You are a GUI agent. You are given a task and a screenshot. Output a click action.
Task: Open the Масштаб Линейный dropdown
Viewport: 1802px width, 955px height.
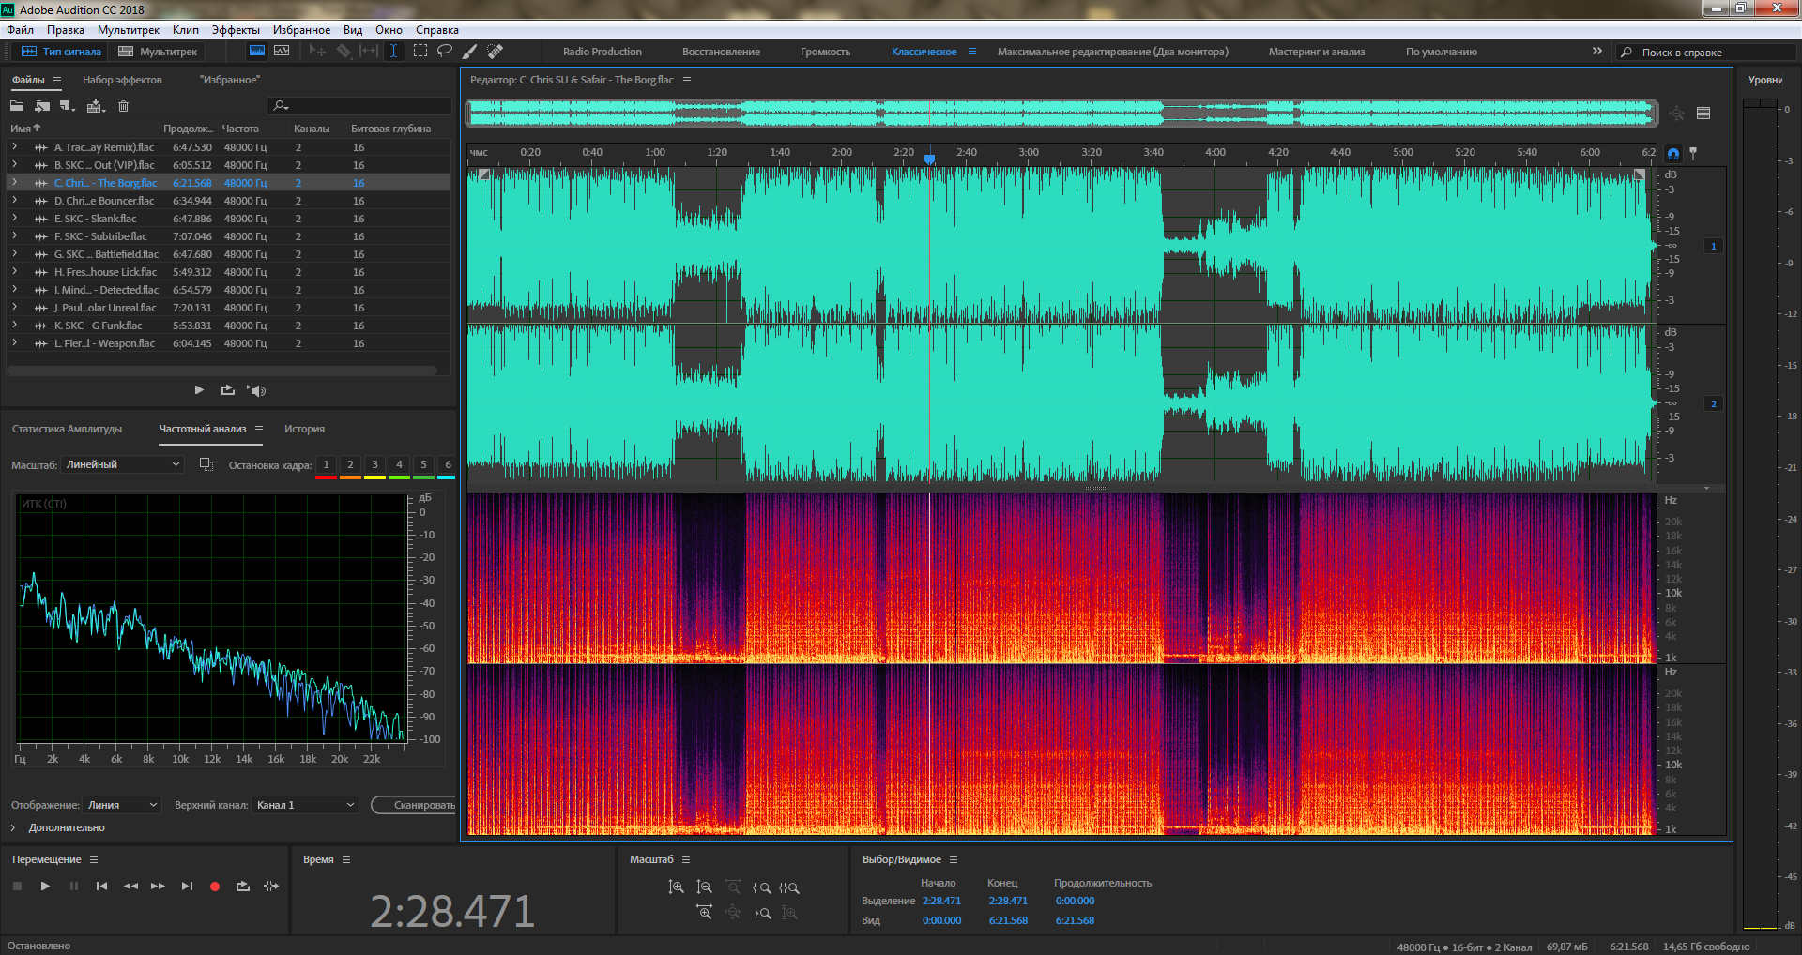tap(123, 464)
